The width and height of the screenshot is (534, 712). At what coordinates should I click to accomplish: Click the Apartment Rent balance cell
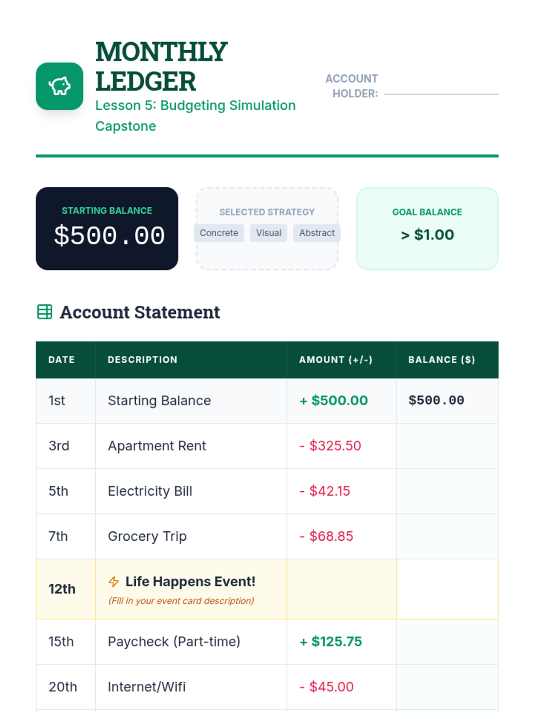[x=447, y=446]
